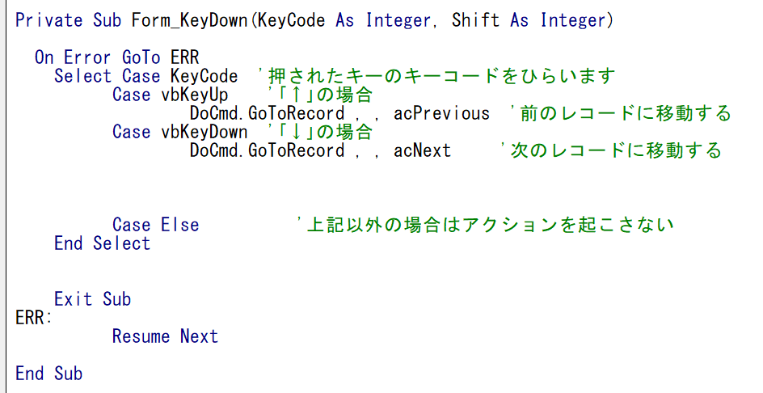Image resolution: width=763 pixels, height=393 pixels.
Task: Click the second DoCmd.GoToRecord call
Action: click(x=268, y=150)
